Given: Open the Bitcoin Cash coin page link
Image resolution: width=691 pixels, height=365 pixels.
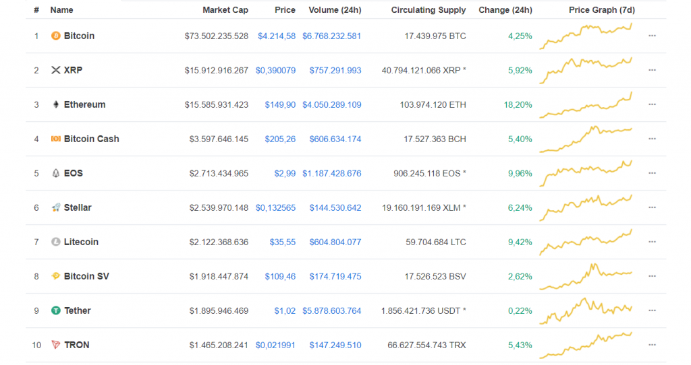Looking at the screenshot, I should pos(92,139).
